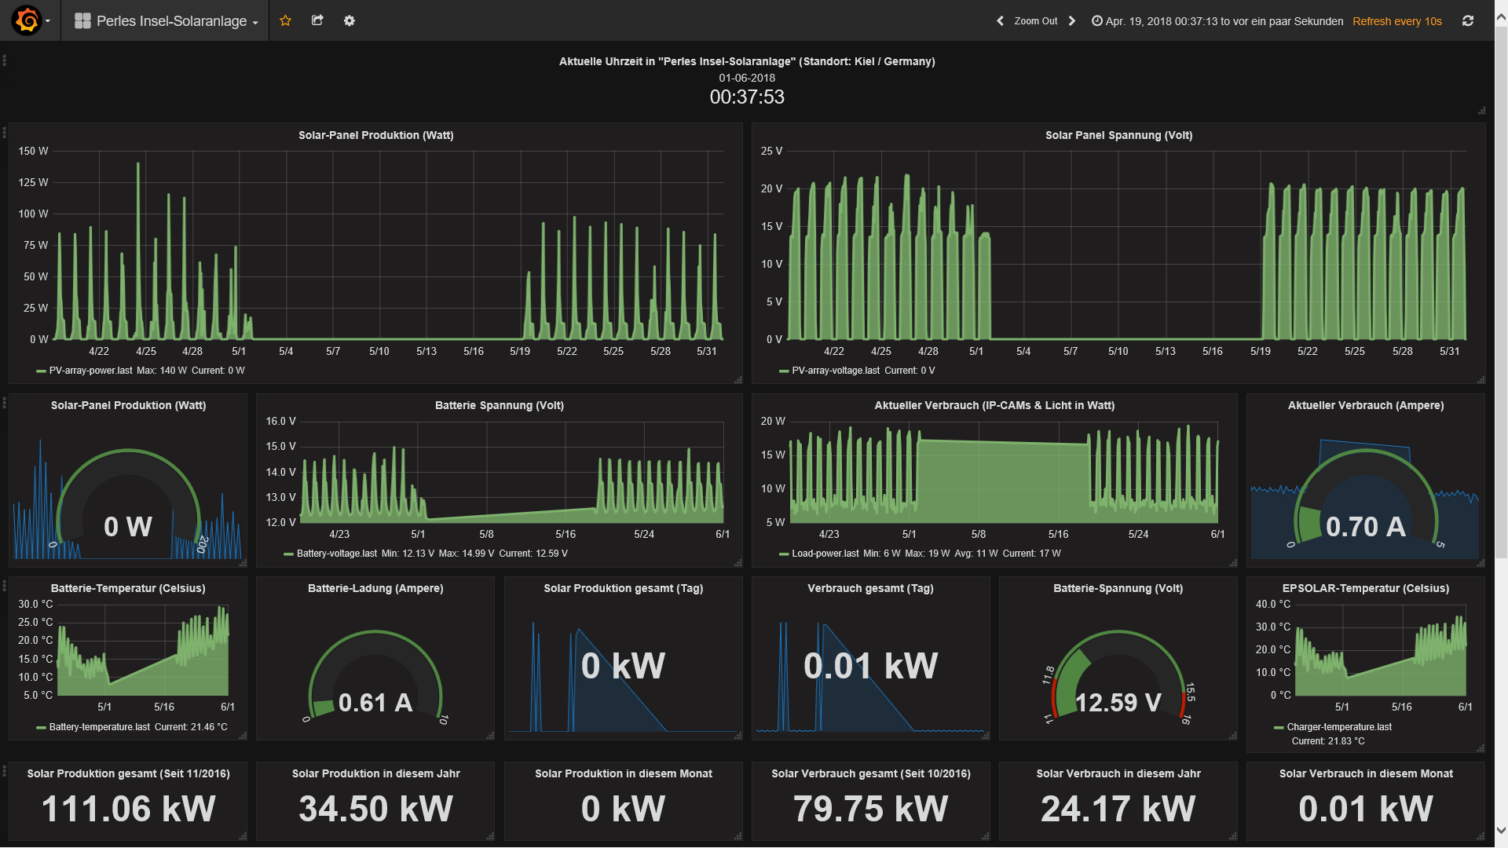Viewport: 1508px width, 848px height.
Task: Click the page's vertical scrollbar down arrow
Action: point(1501,830)
